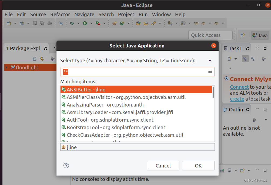Click the Last Edit Location icon
This screenshot has width=271, height=185.
196,23
